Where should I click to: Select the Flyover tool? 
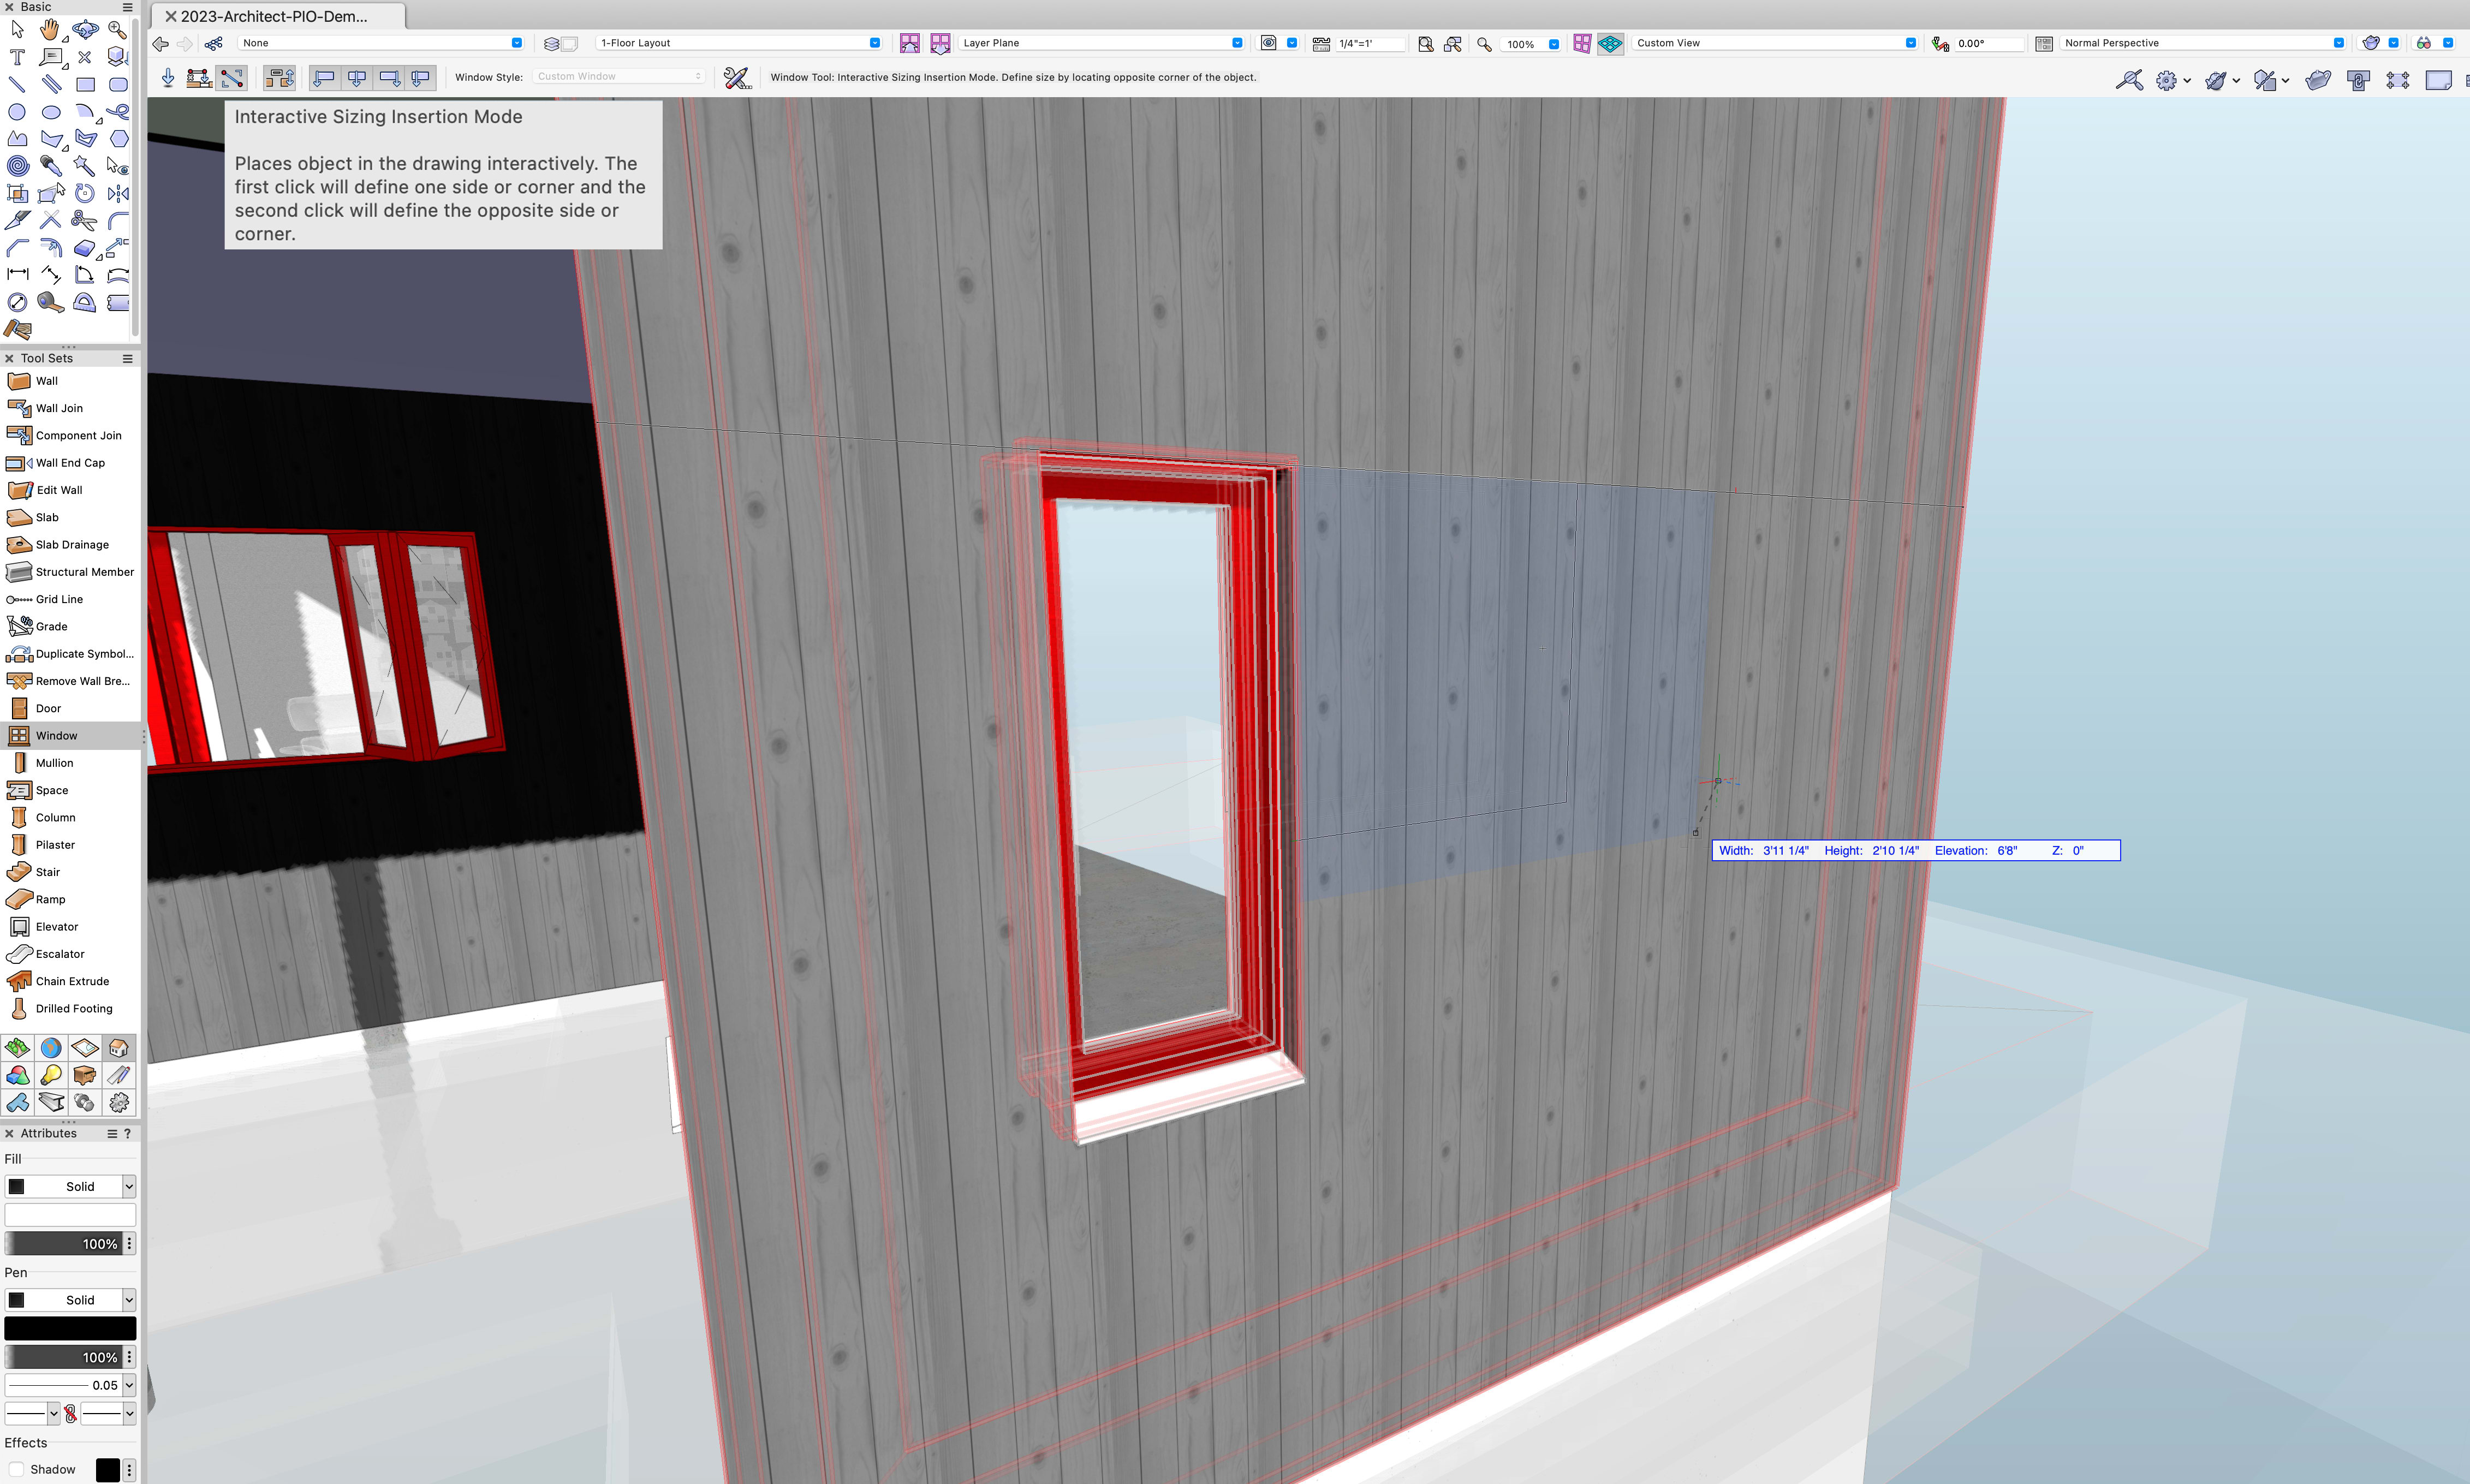(x=85, y=30)
